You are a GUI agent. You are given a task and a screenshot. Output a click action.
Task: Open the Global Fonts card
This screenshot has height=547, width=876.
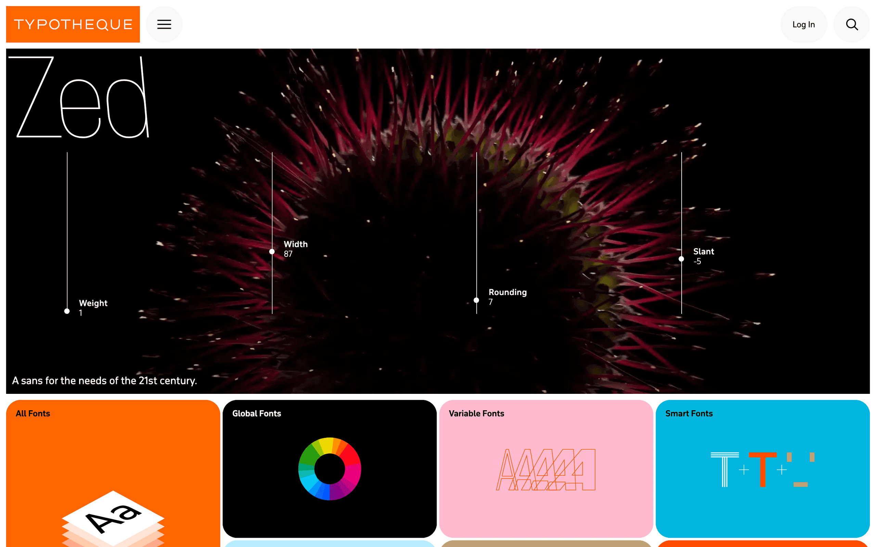click(330, 468)
